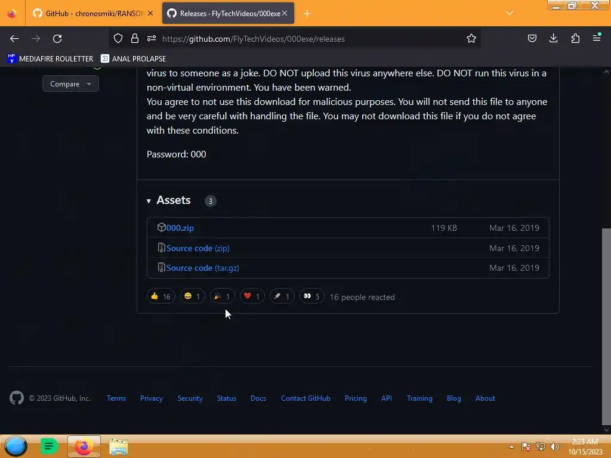Open the Security footer link

coord(190,398)
